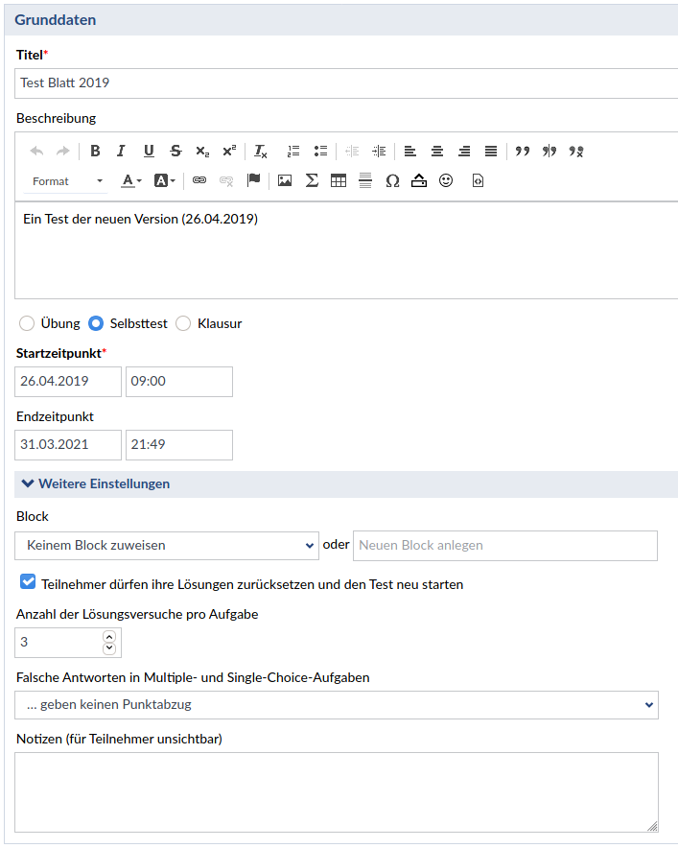Apply italic text formatting
Screen dimensions: 678x848
[122, 151]
